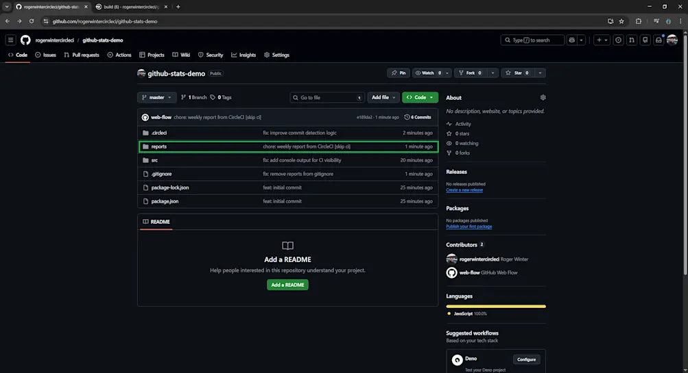Expand the Fork options dropdown arrow
688x373 pixels.
(x=493, y=73)
